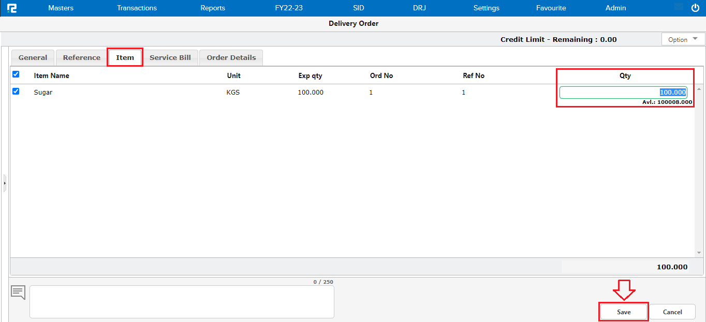Click the scrollbar down arrow

699,253
